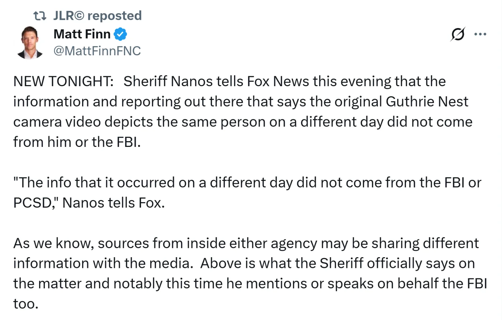Click the word PCSD in the quote
The image size is (502, 320).
click(32, 203)
